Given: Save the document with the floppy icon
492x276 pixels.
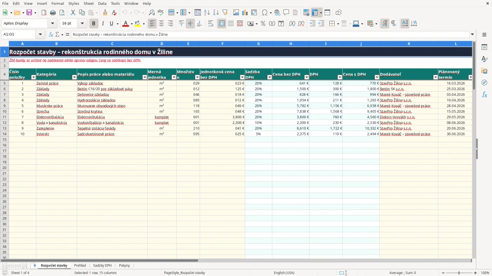Looking at the screenshot, I should [x=29, y=13].
